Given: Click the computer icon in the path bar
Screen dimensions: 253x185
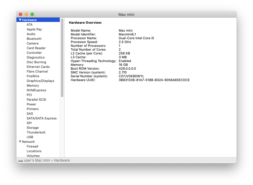Looking at the screenshot, I should (21, 160).
